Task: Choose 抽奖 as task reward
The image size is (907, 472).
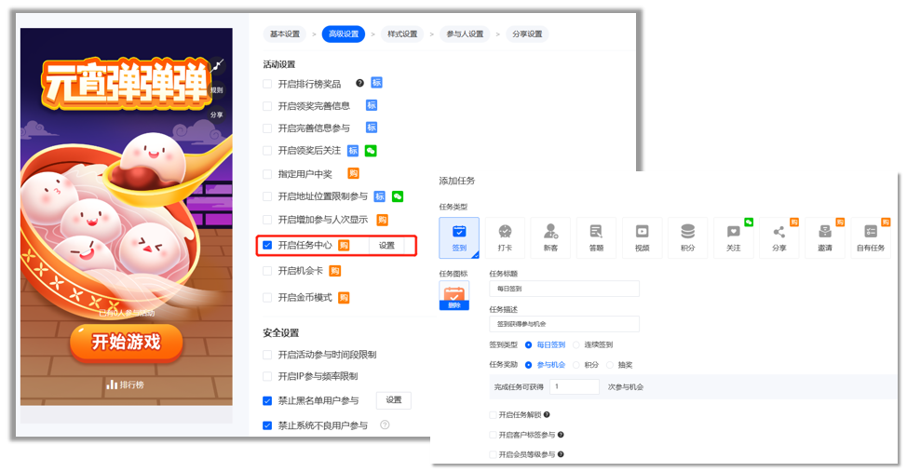Action: pyautogui.click(x=610, y=365)
